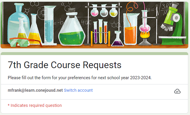
Task: Click the mfrank@learn.conejousd.net email address
Action: click(x=35, y=90)
